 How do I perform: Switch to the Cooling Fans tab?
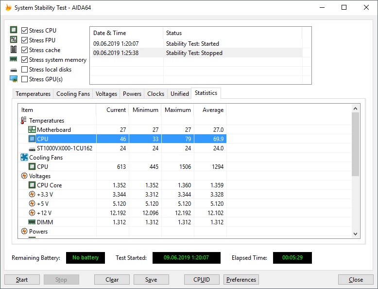[73, 94]
